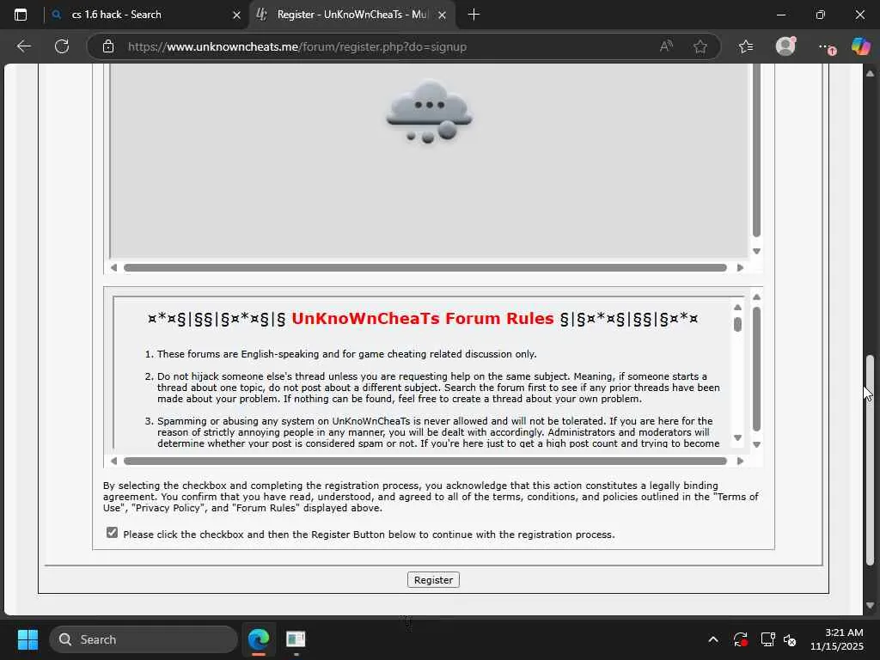This screenshot has width=880, height=660.
Task: Open tab actions menu icon
Action: click(x=21, y=15)
